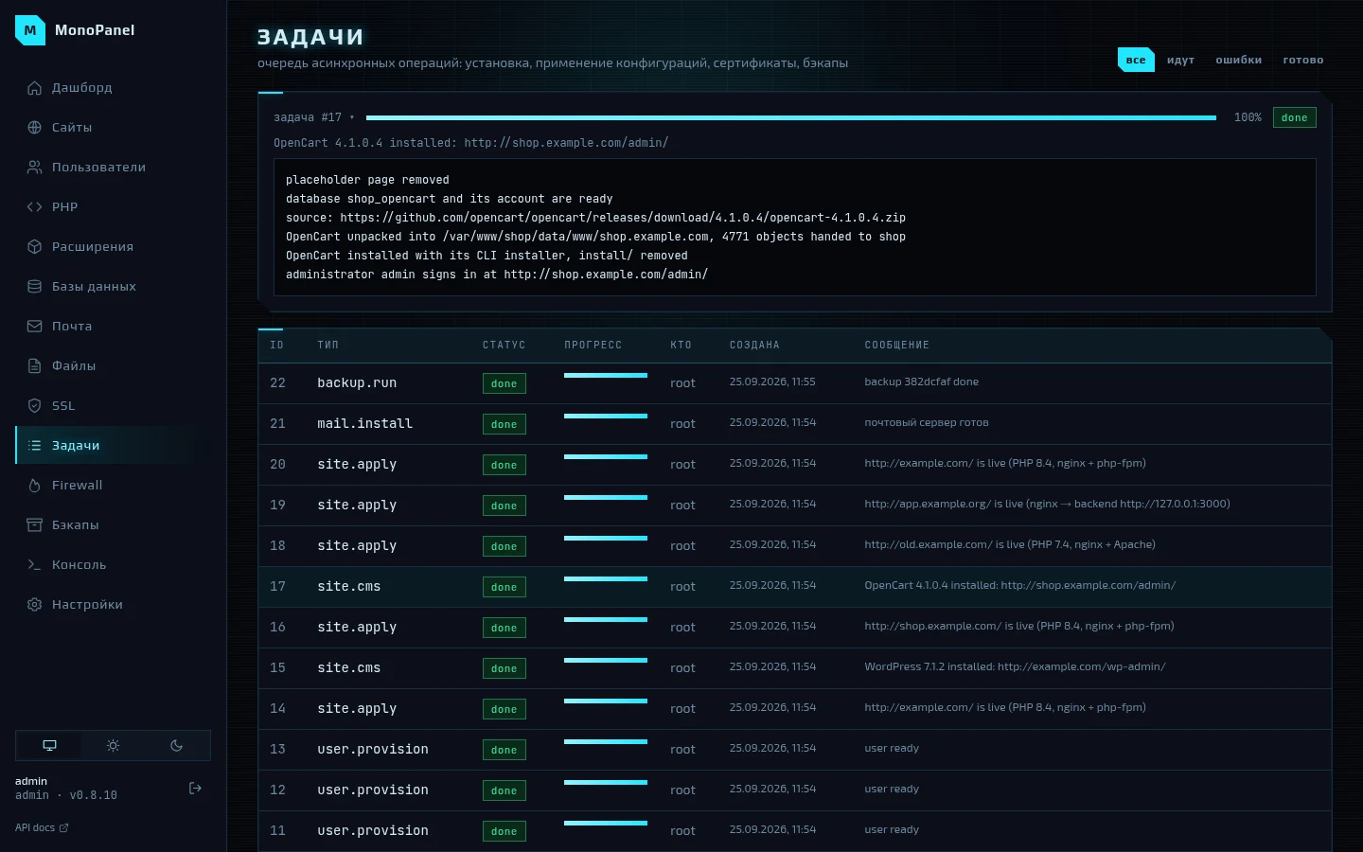This screenshot has height=852, width=1363.
Task: Collapse the задача #17 details arrow
Action: tap(352, 118)
